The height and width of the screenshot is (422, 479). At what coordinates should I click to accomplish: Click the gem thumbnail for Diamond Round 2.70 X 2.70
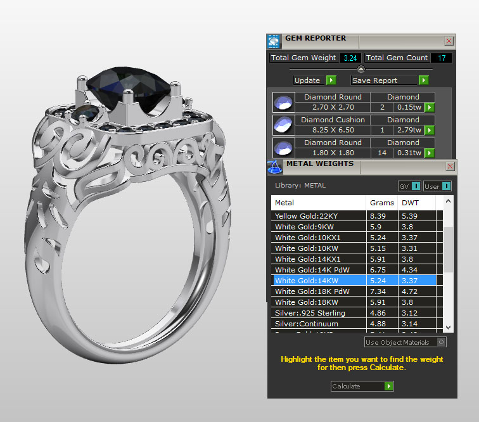[x=283, y=103]
